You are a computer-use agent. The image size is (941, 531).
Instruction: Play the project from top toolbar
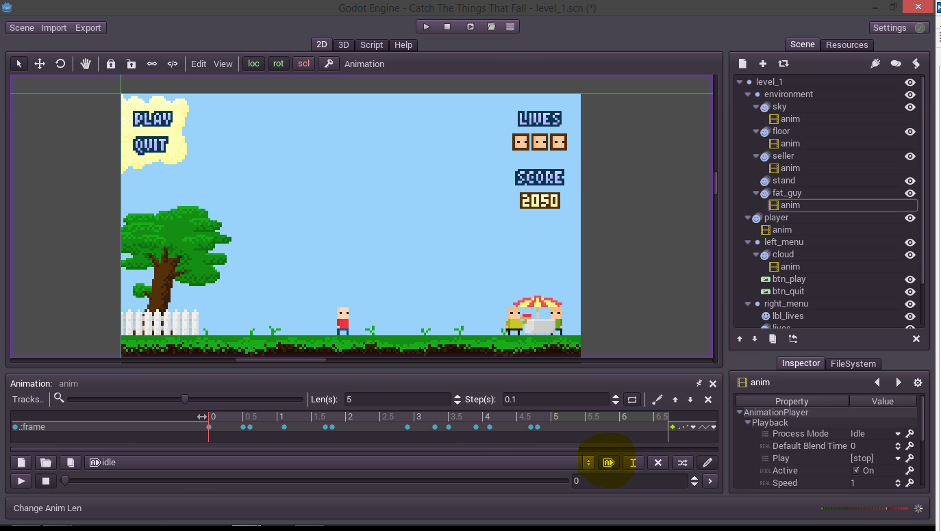[427, 27]
